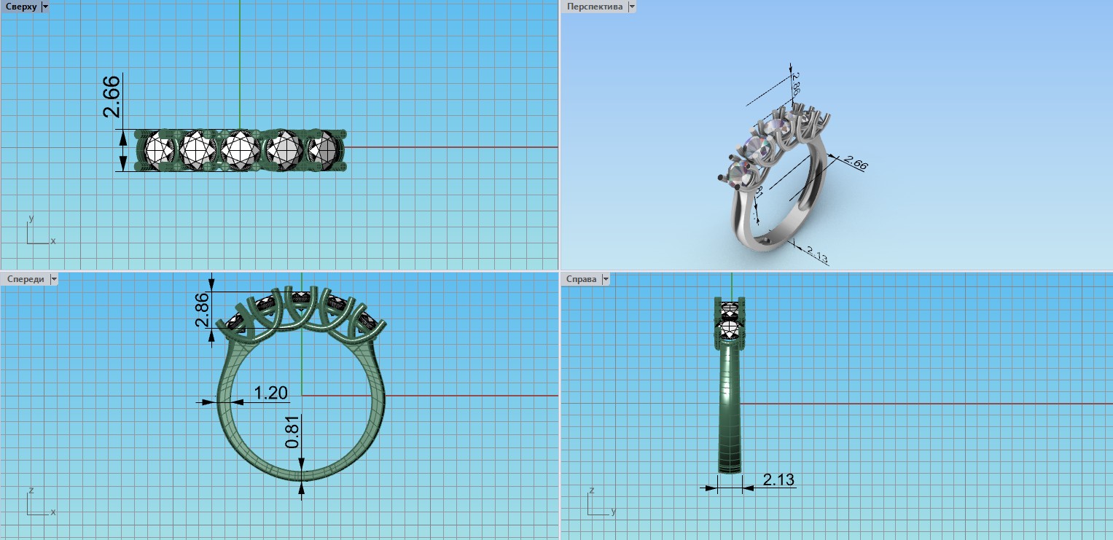Select the Спереди viewport title
The image size is (1113, 540).
[23, 279]
